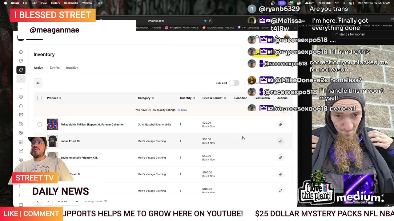Toggle the Bulk edit switch
394x221 pixels.
[234, 83]
